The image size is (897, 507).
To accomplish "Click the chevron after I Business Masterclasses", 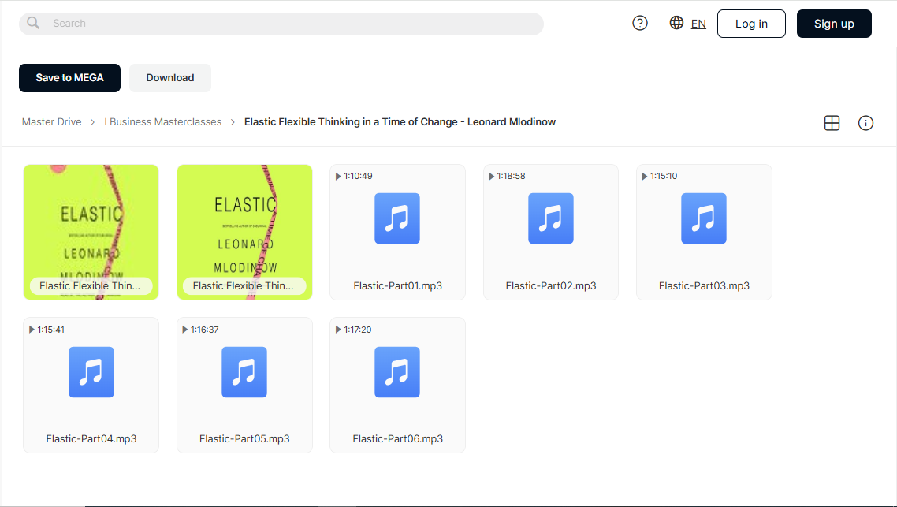I will (233, 122).
